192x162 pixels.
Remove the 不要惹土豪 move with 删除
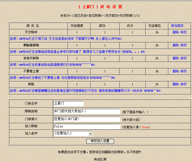tap(176, 71)
